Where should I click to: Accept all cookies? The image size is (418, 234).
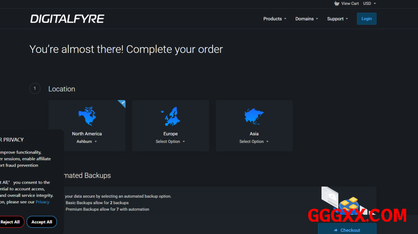[42, 222]
